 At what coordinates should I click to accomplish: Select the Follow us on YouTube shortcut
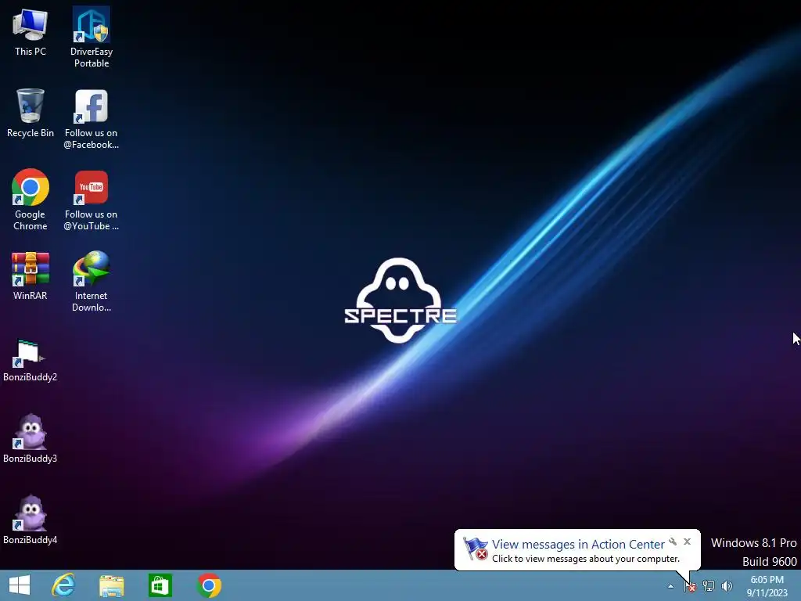(92, 200)
